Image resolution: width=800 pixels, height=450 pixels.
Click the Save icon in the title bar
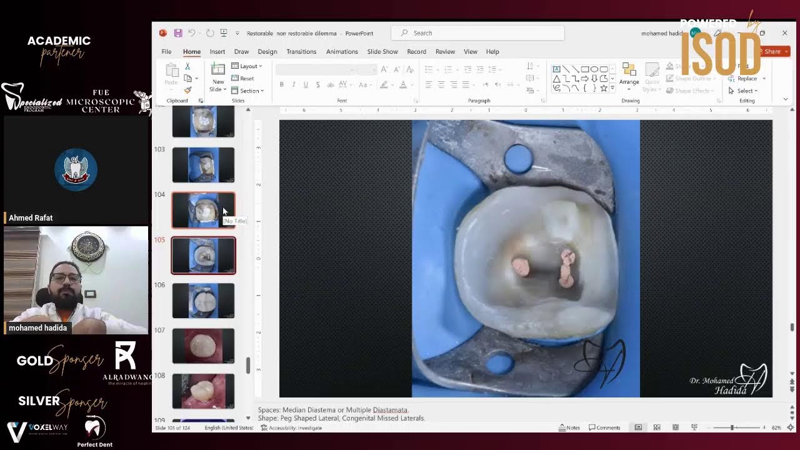178,33
